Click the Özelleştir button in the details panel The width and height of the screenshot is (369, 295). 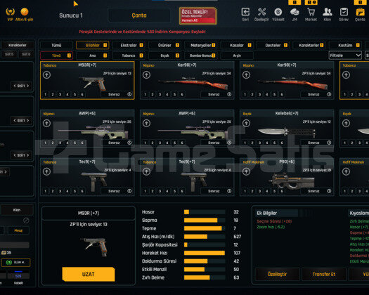[277, 274]
